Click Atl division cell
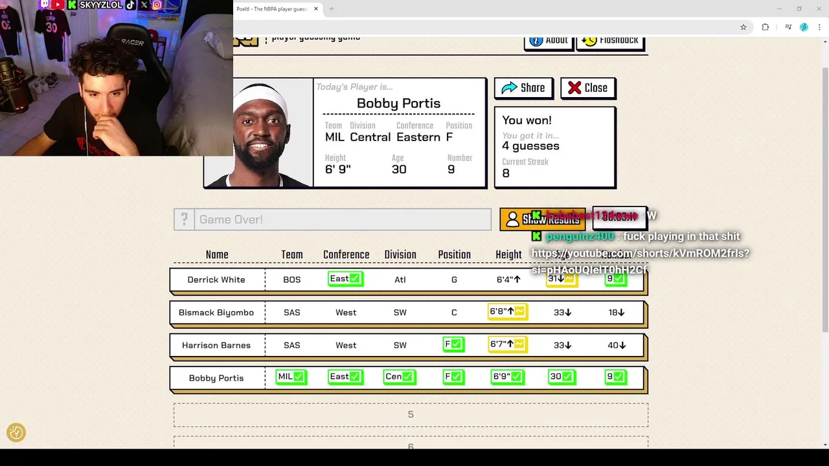This screenshot has width=829, height=466. 400,280
